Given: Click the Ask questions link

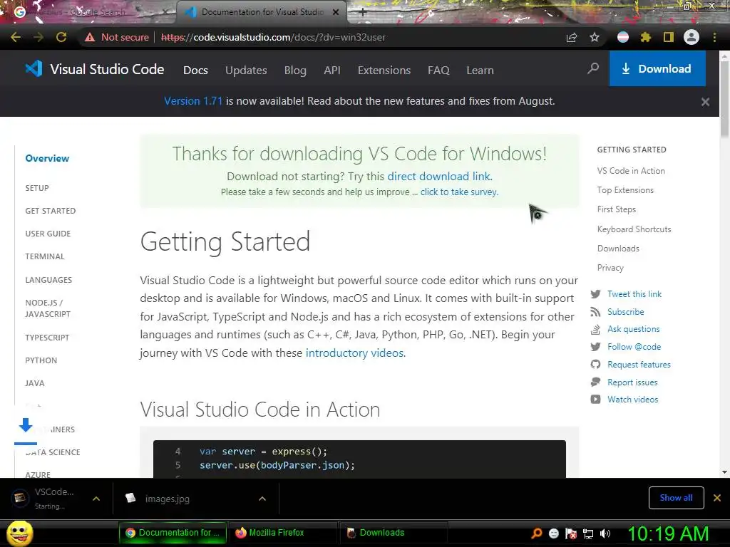Looking at the screenshot, I should pos(634,329).
